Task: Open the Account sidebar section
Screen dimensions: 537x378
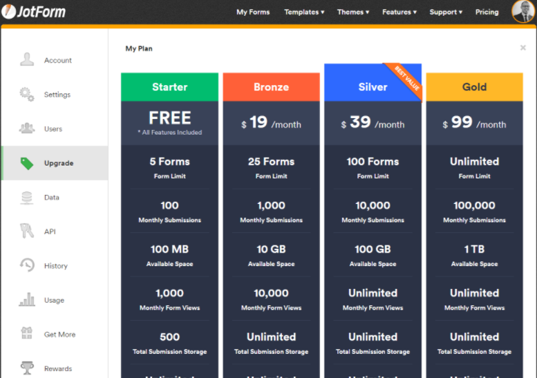Action: pyautogui.click(x=55, y=60)
